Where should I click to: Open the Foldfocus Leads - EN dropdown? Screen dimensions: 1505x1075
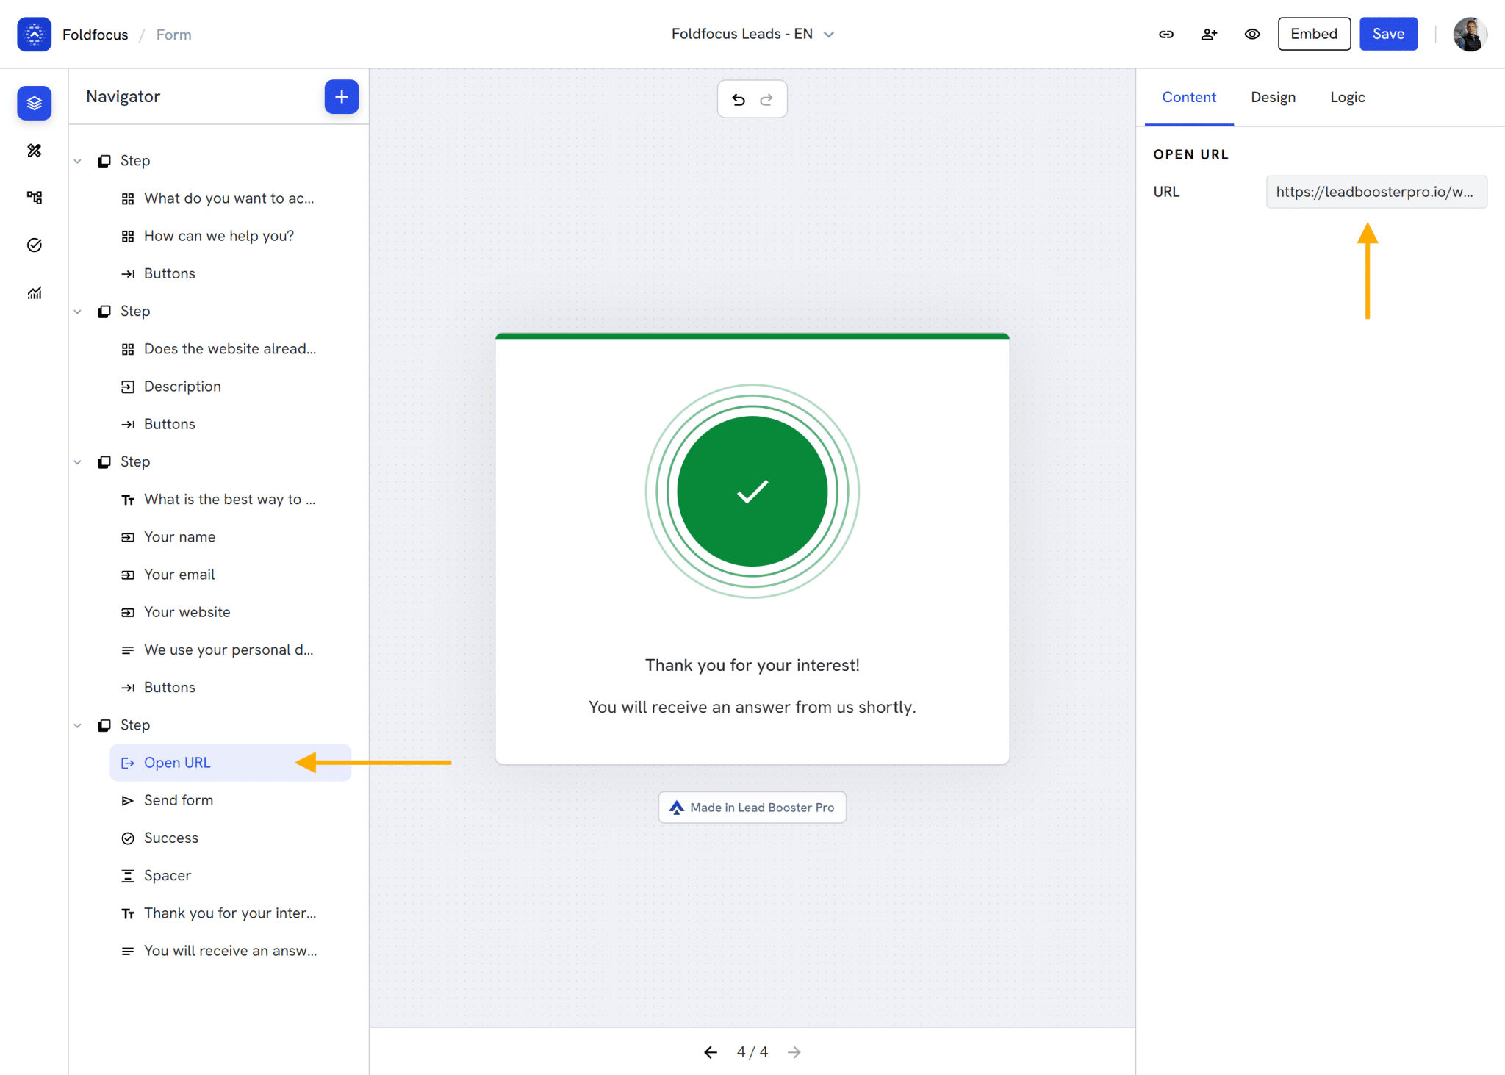752,34
